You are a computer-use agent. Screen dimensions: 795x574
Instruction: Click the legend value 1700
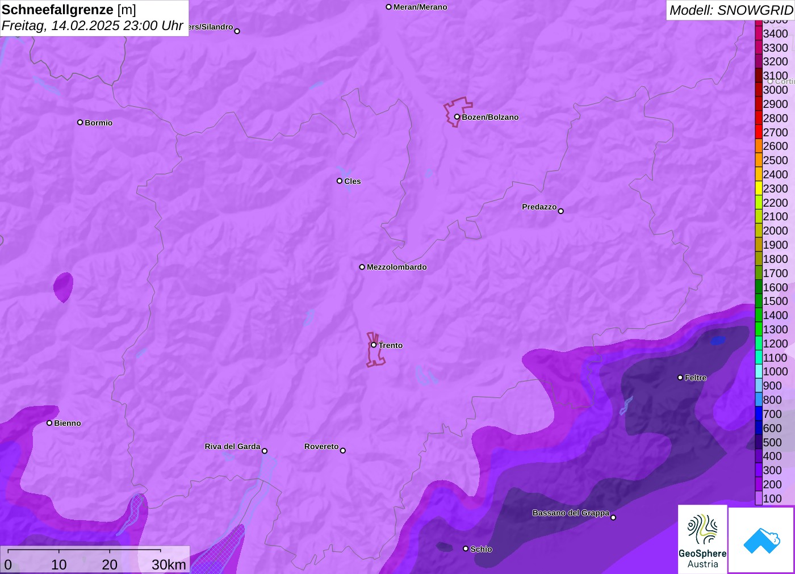click(775, 273)
